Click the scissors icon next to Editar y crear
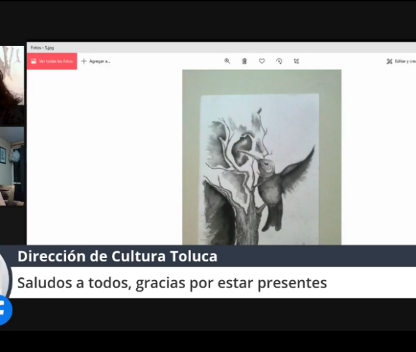 pyautogui.click(x=389, y=61)
